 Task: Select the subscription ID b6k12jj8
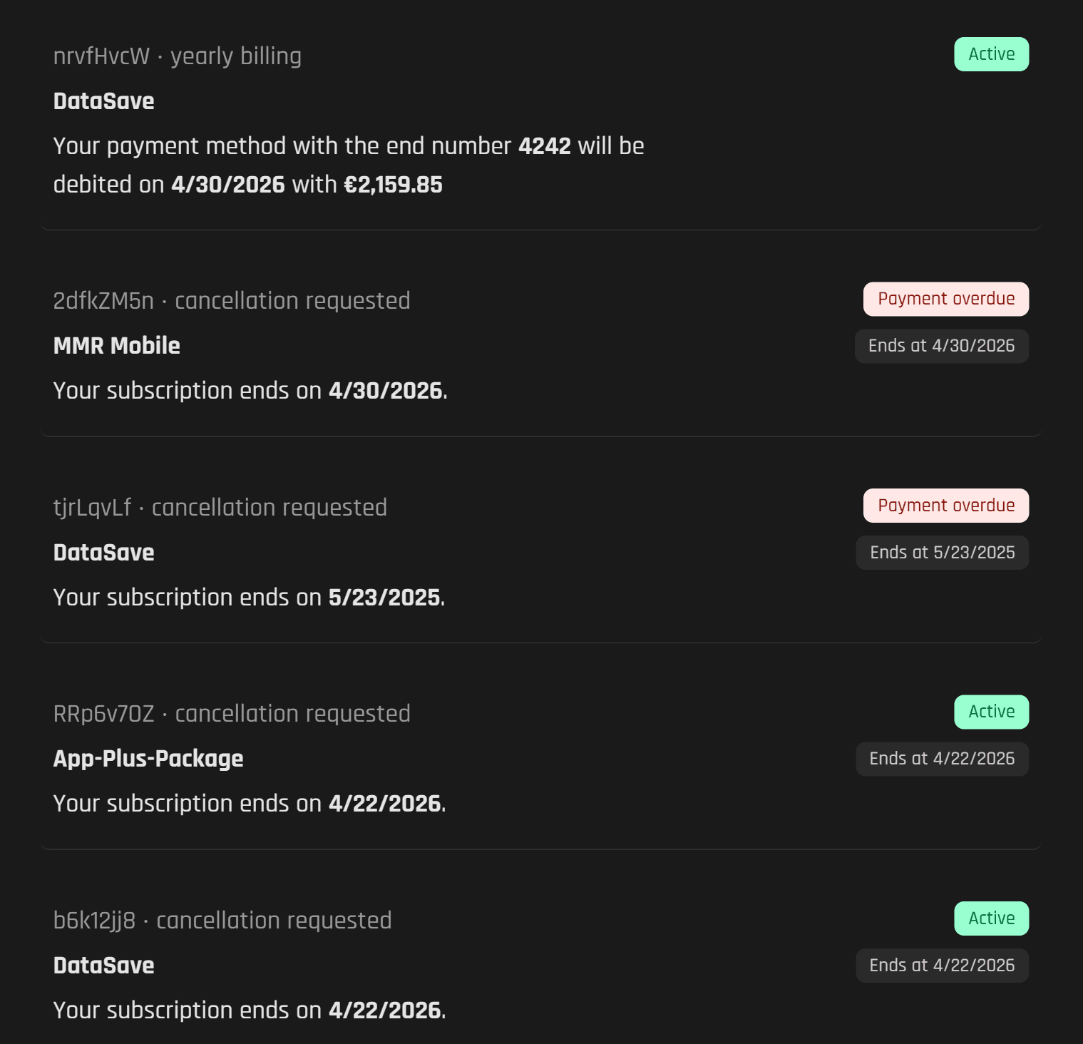point(96,920)
